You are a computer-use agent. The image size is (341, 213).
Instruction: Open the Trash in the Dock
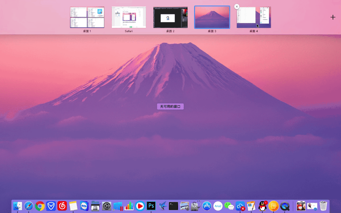[323, 206]
